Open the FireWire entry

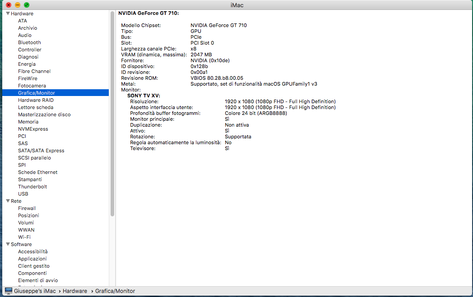click(x=28, y=78)
